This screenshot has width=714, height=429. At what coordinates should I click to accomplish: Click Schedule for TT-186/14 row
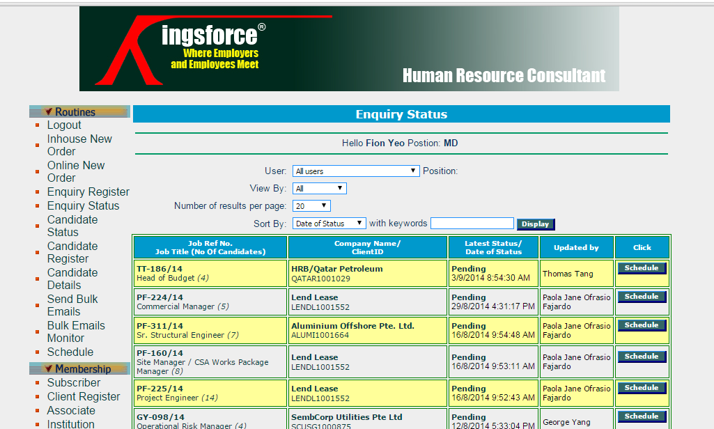[642, 268]
